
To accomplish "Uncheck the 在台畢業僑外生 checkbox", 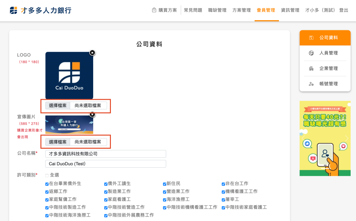I will (47, 184).
